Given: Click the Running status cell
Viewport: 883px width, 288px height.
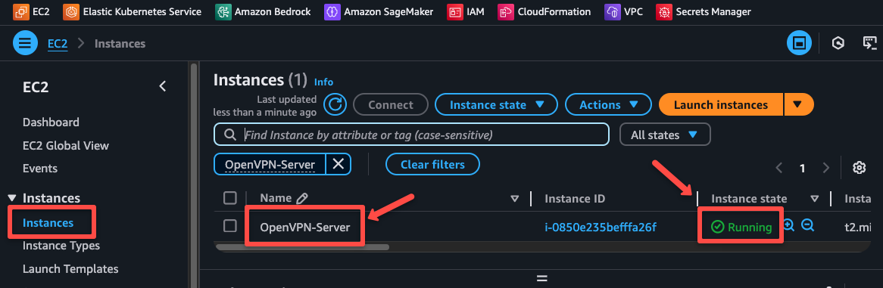Looking at the screenshot, I should click(x=741, y=228).
